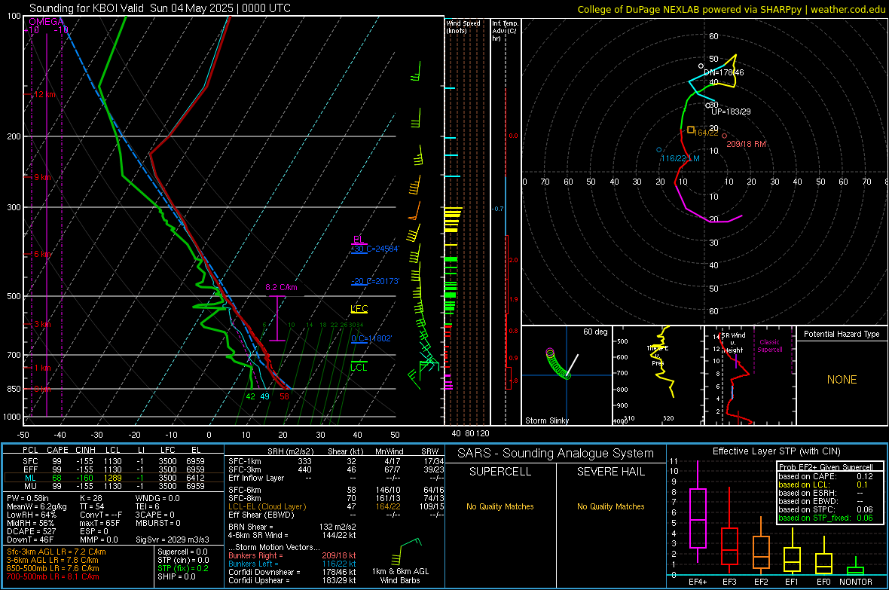The width and height of the screenshot is (889, 590).
Task: Click the magenta EL level label
Action: (x=359, y=239)
